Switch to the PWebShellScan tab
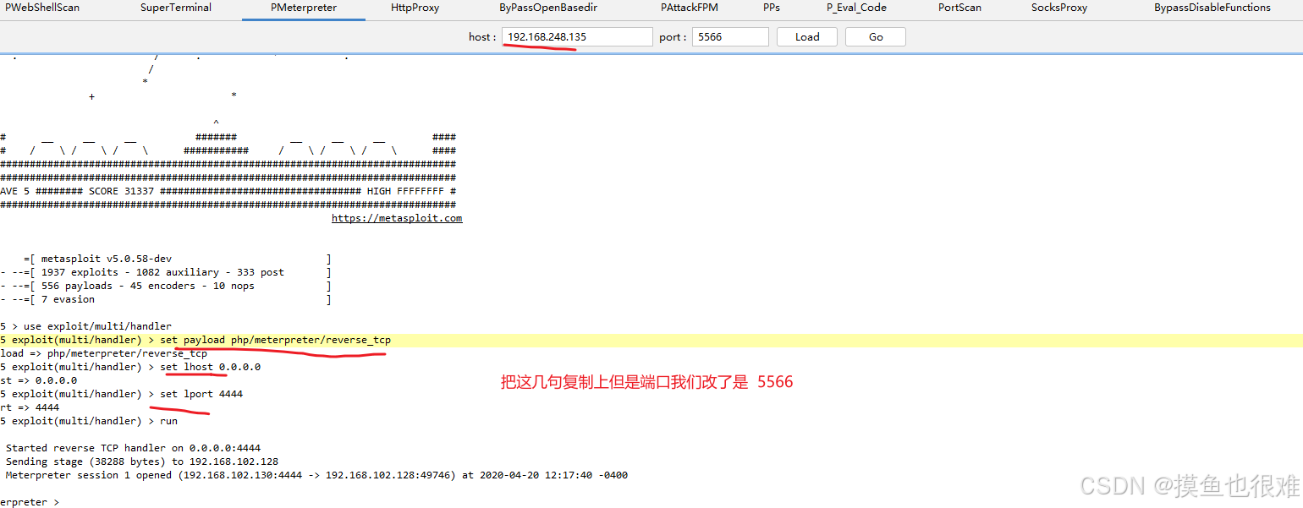 coord(42,8)
